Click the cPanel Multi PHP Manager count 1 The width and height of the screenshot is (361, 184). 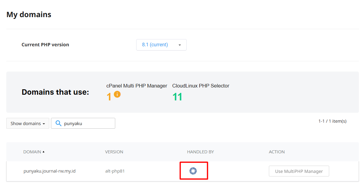(x=109, y=97)
